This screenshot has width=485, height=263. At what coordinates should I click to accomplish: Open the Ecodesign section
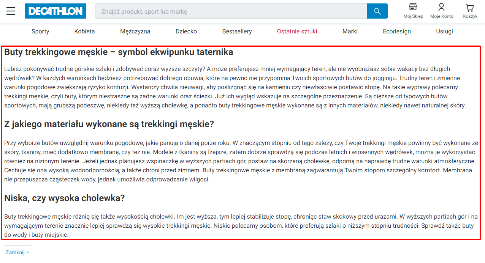coord(397,31)
